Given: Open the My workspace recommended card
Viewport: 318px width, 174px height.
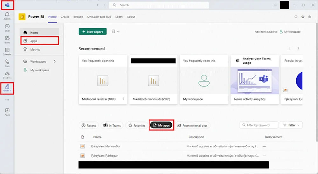Looking at the screenshot, I should 204,79.
